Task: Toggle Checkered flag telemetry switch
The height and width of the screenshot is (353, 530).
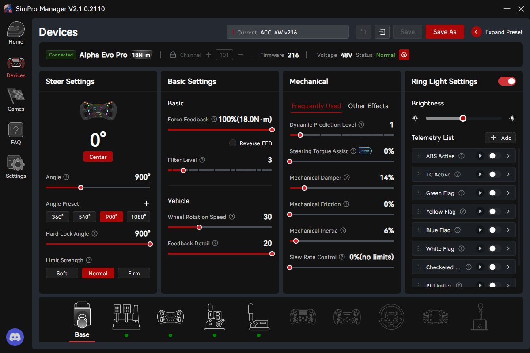Action: tap(495, 267)
